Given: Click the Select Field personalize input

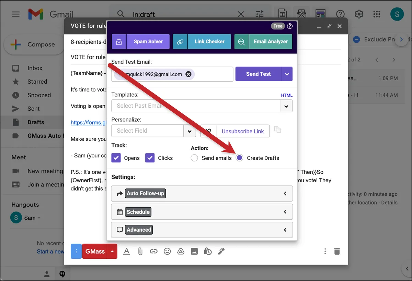Looking at the screenshot, I should (148, 131).
